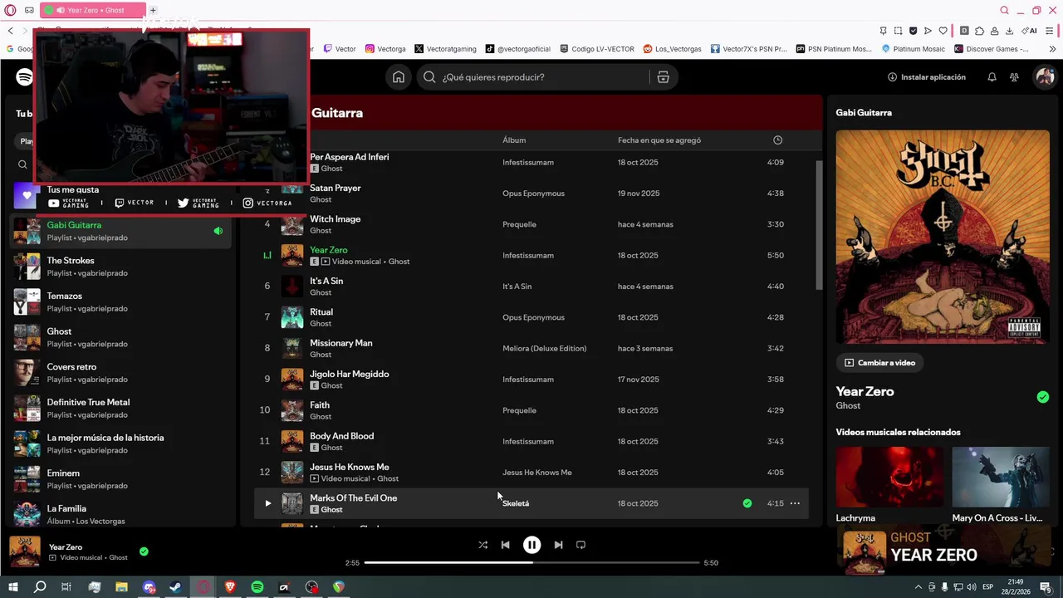The width and height of the screenshot is (1063, 598).
Task: Open the Ghost B.C. album cover art
Action: click(943, 237)
